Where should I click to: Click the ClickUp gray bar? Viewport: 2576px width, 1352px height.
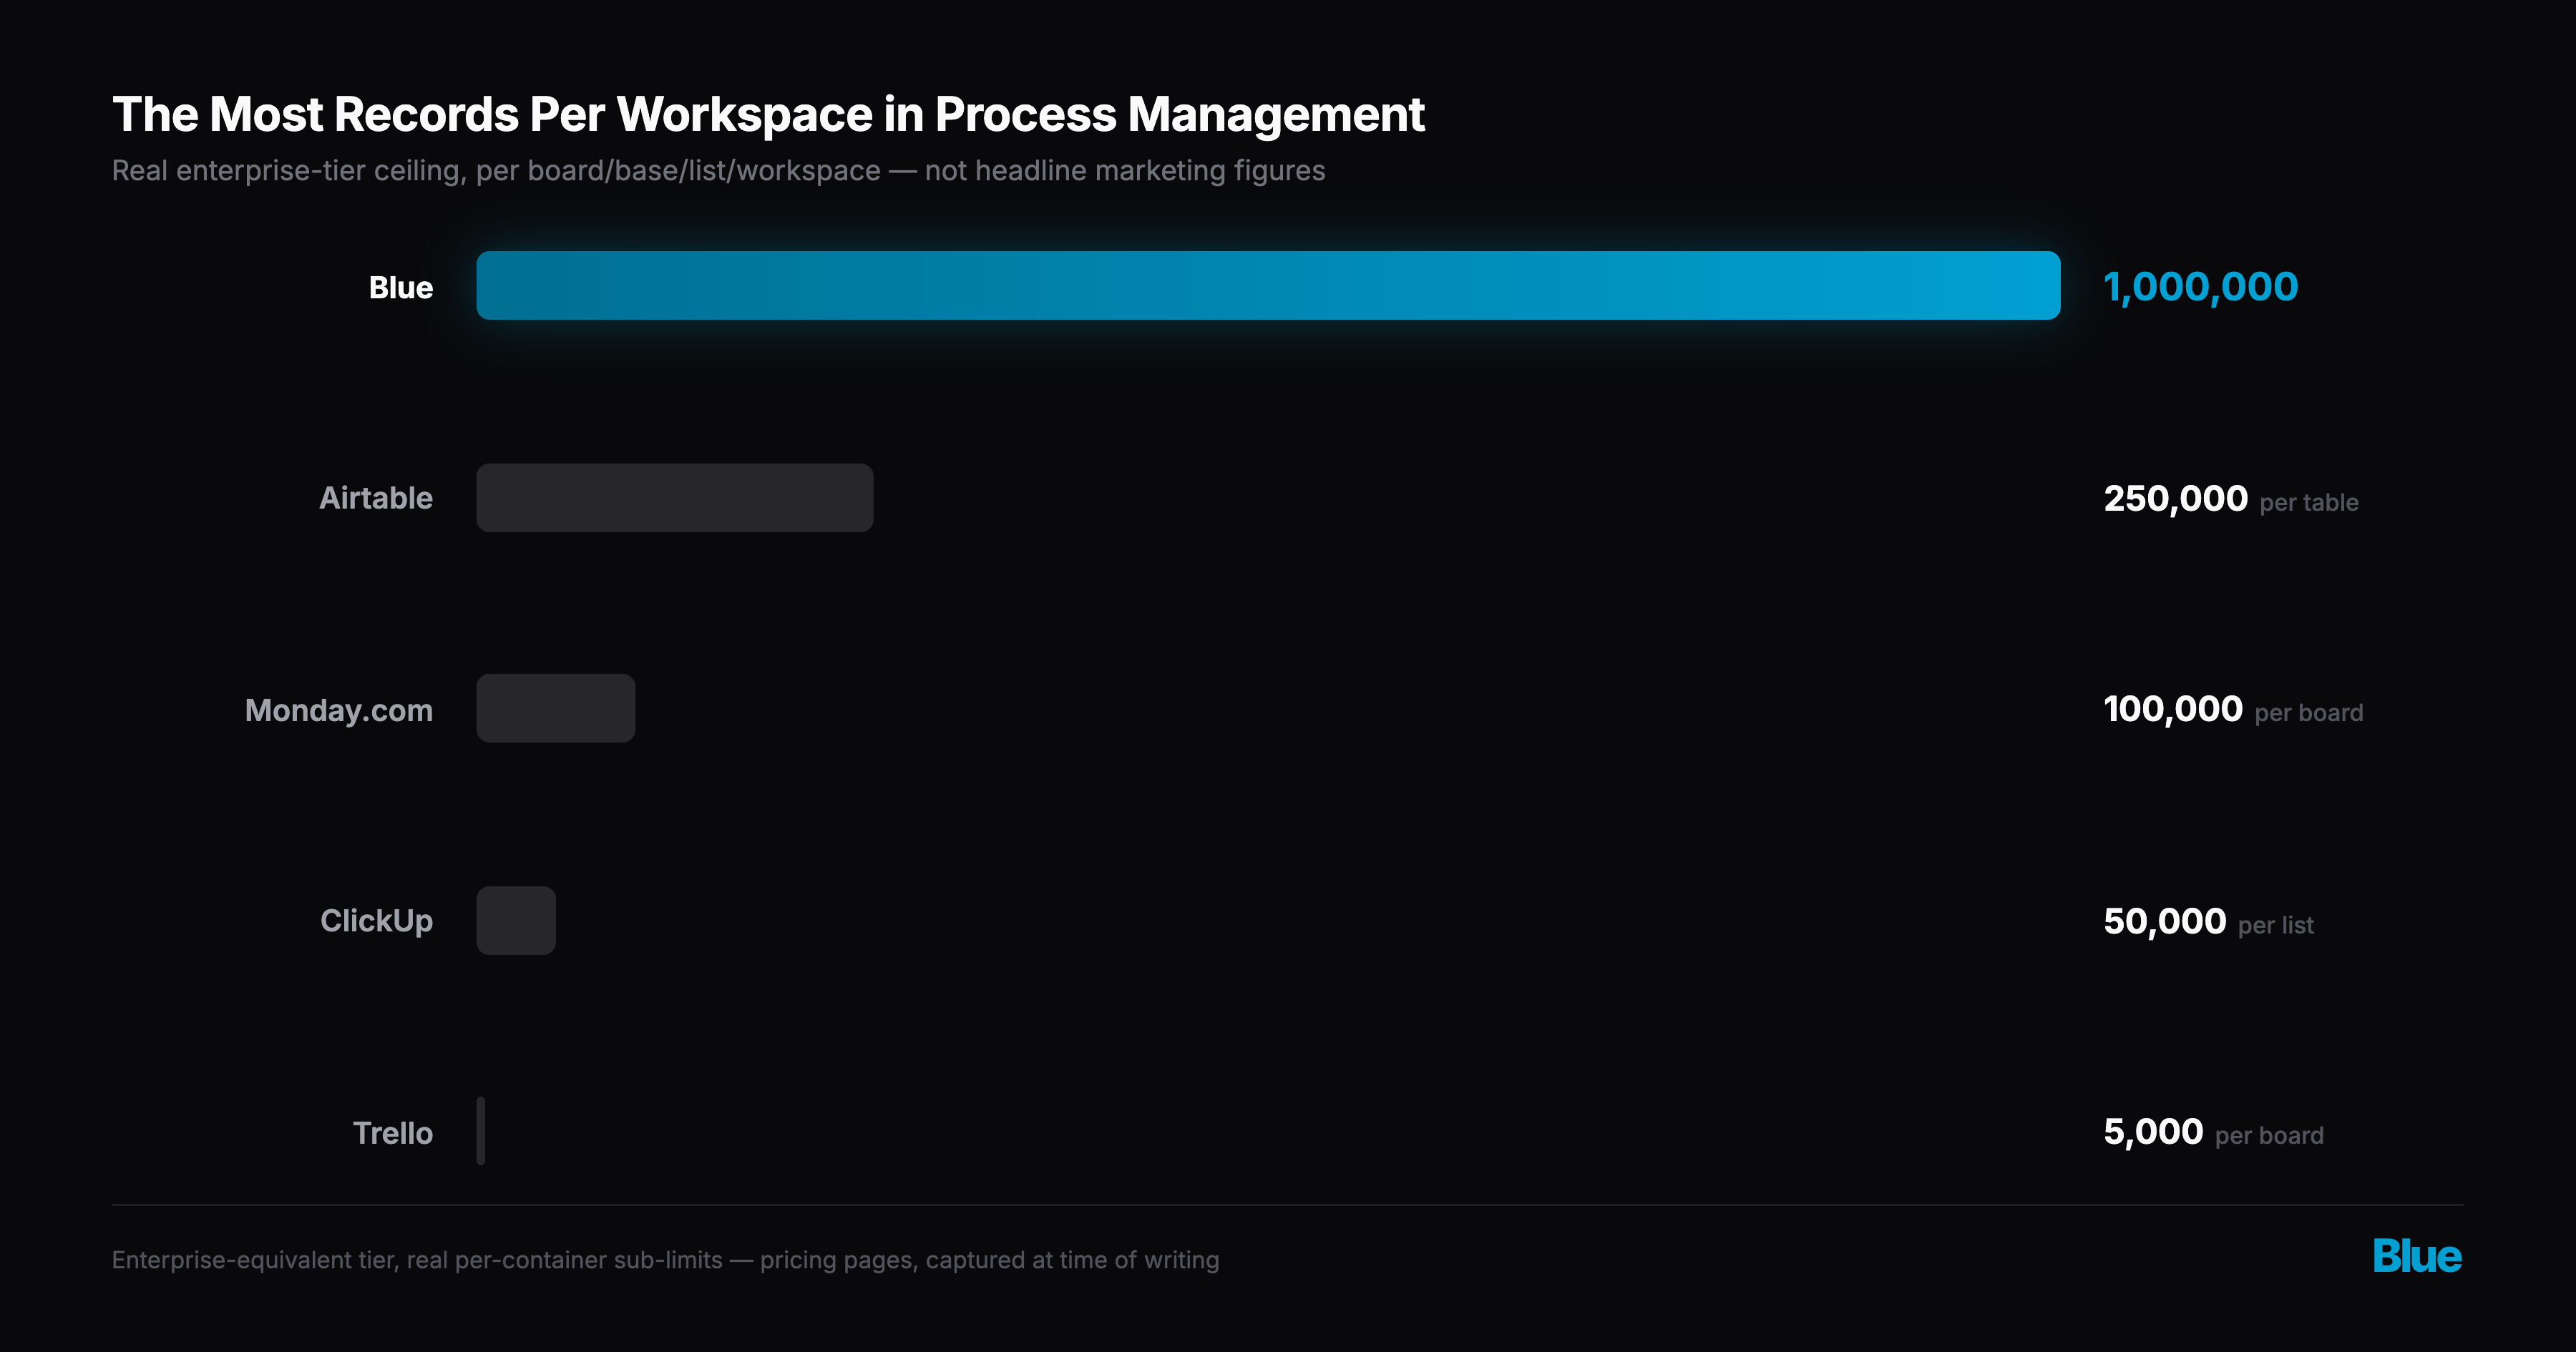click(x=516, y=920)
